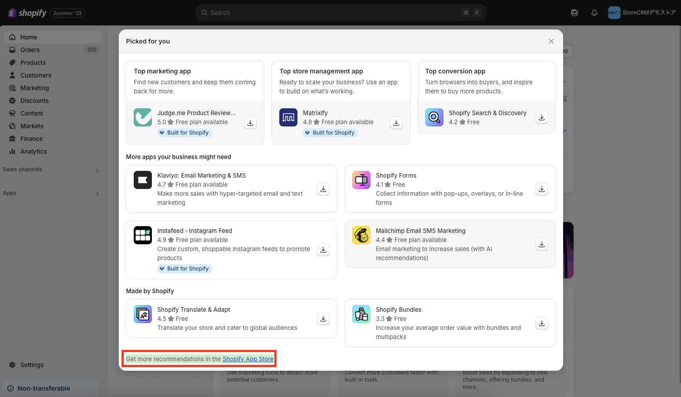Go to Home in sidebar
This screenshot has width=681, height=397.
pyautogui.click(x=53, y=37)
